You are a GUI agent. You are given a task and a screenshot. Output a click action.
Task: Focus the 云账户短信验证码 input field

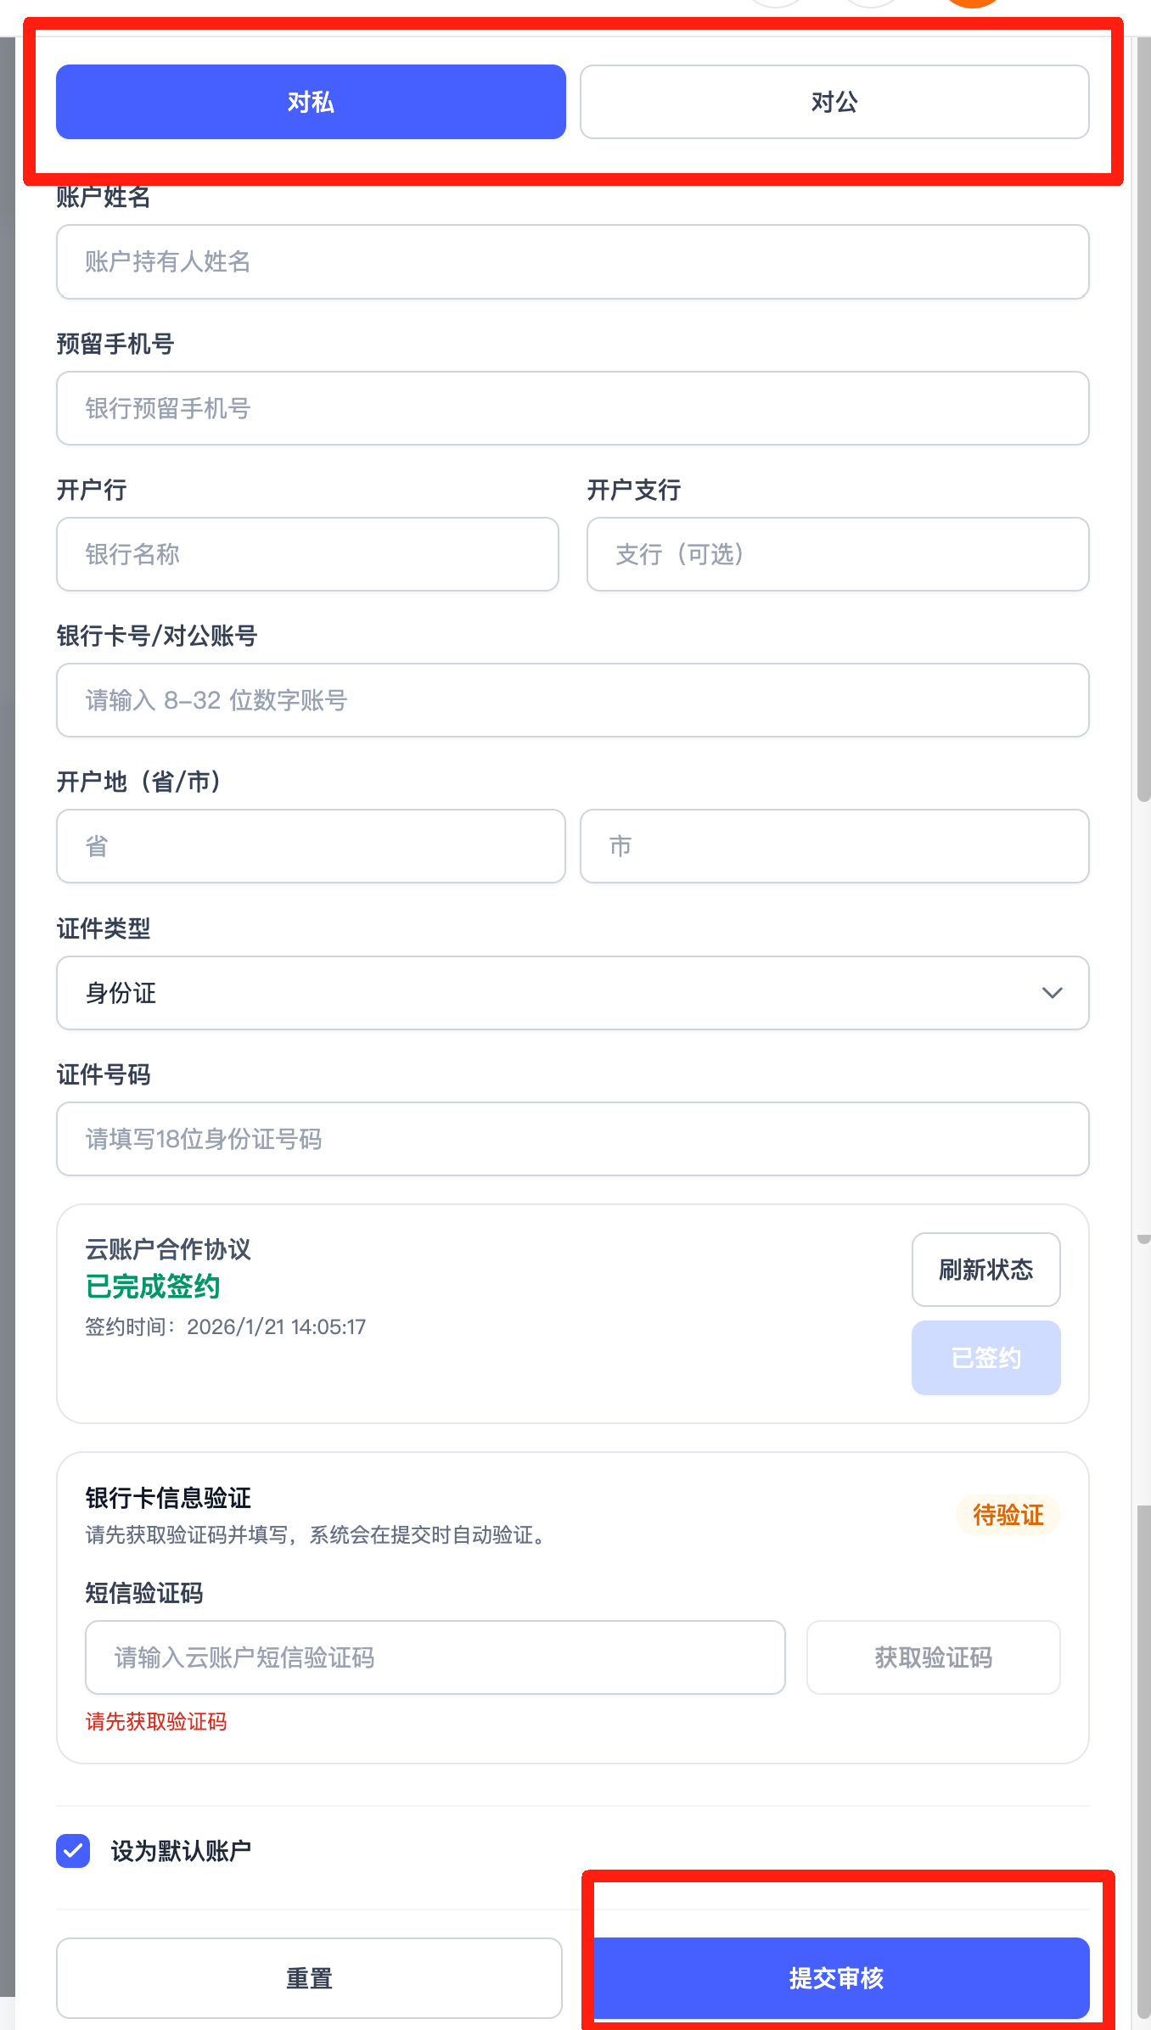435,1657
